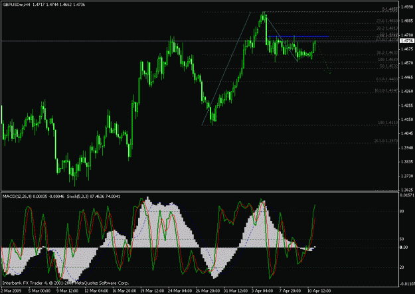Click price scale value 1.4885

pos(407,21)
